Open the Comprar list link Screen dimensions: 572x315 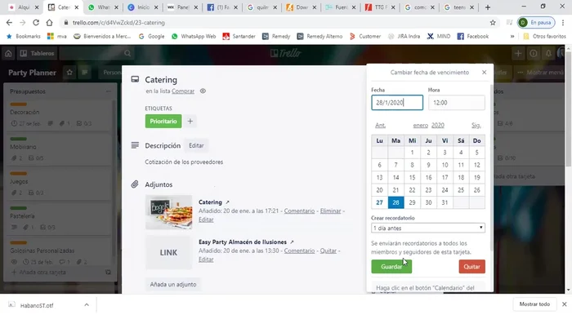(x=183, y=91)
